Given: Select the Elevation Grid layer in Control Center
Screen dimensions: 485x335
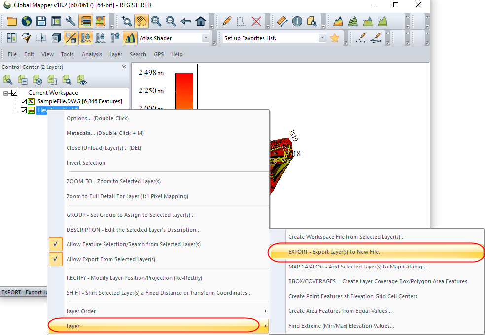Looking at the screenshot, I should (x=54, y=110).
